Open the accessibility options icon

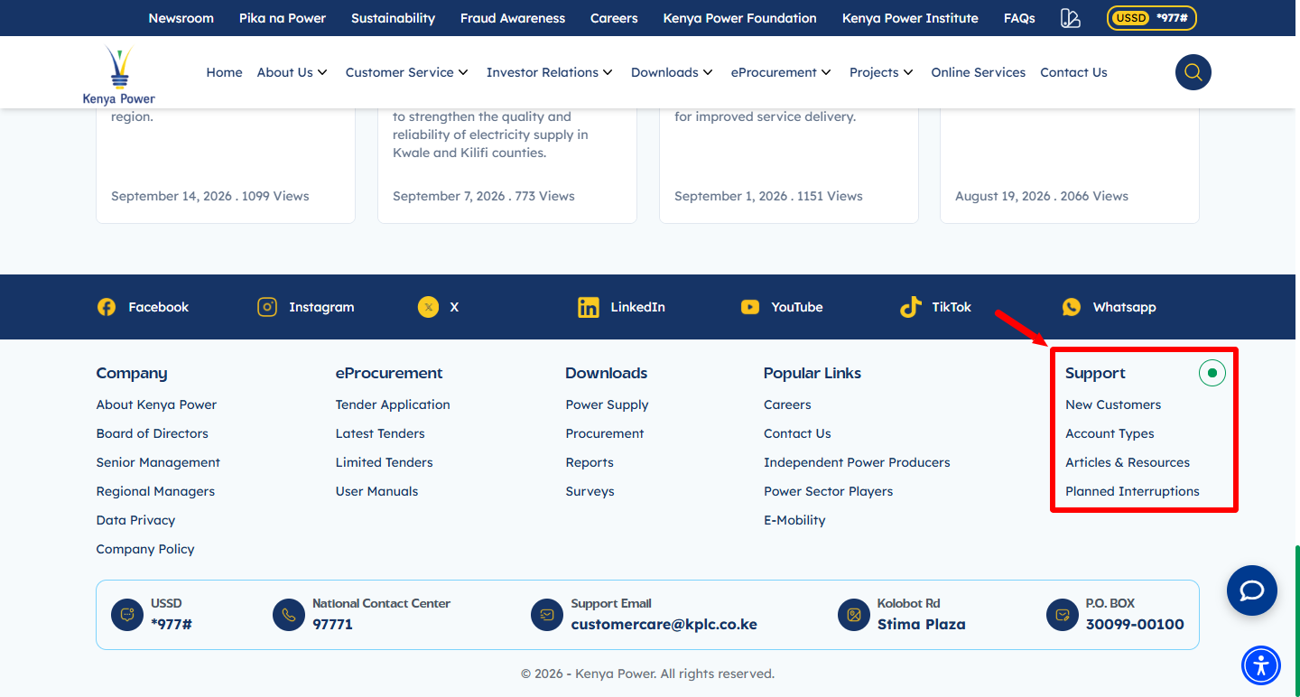1261,666
